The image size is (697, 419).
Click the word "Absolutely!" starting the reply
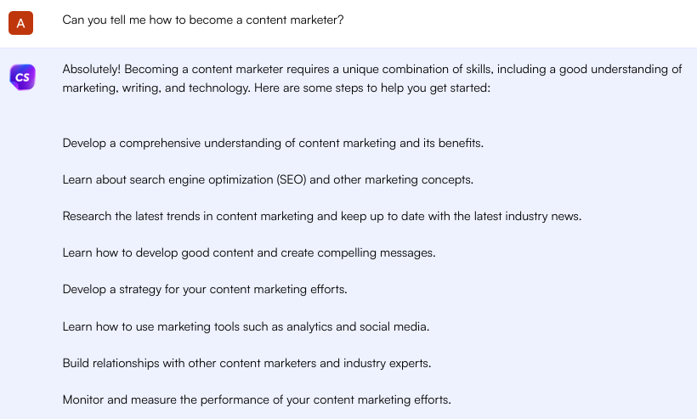(93, 70)
